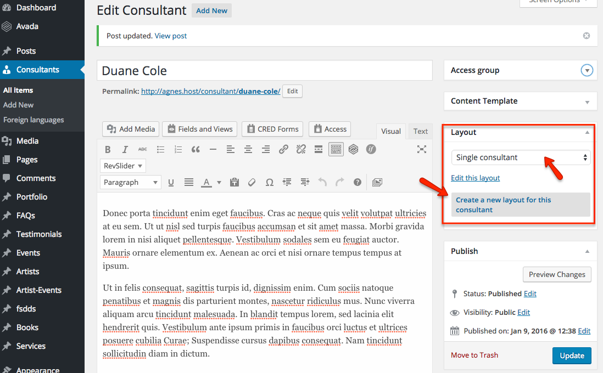603x373 pixels.
Task: Click the Access button above the editor
Action: point(330,129)
